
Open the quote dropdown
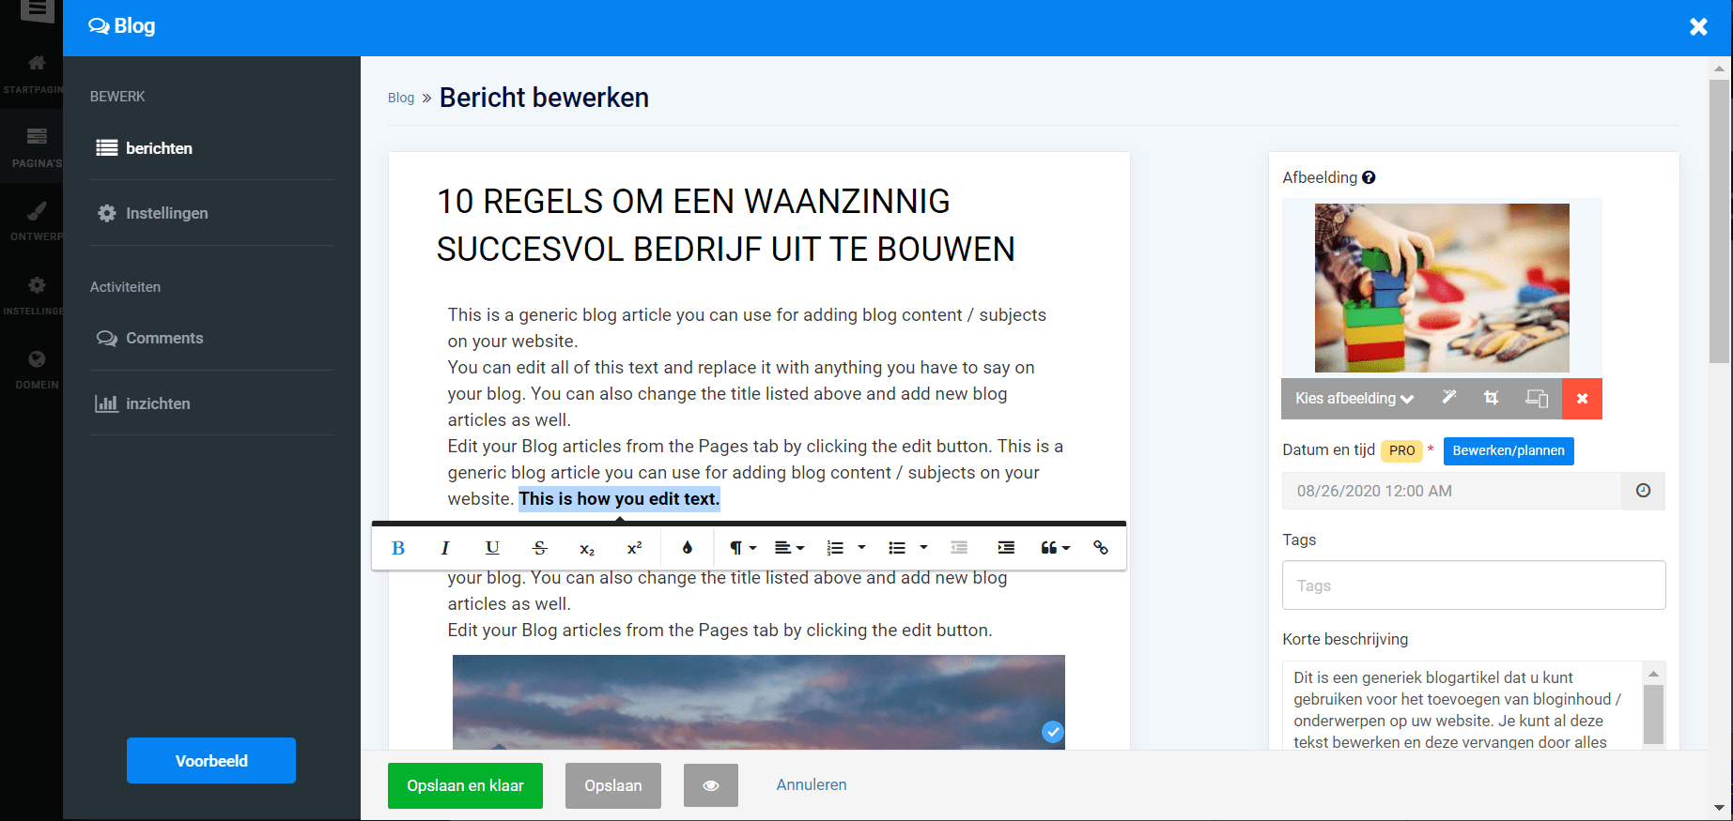[x=1055, y=548]
